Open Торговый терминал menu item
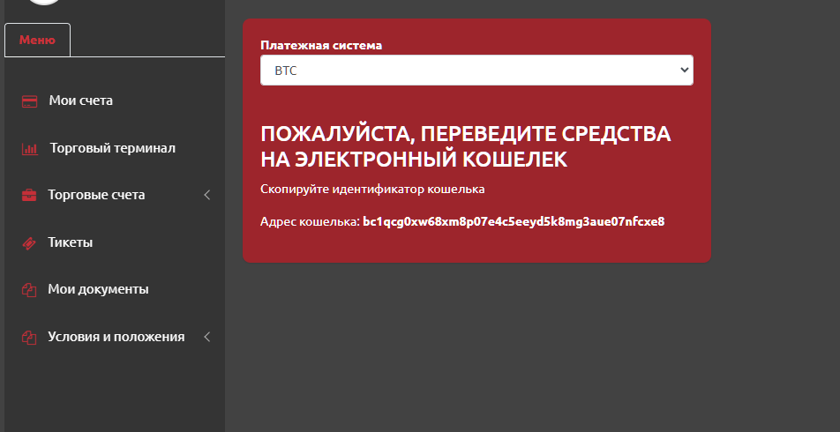The height and width of the screenshot is (432, 840). [x=113, y=148]
